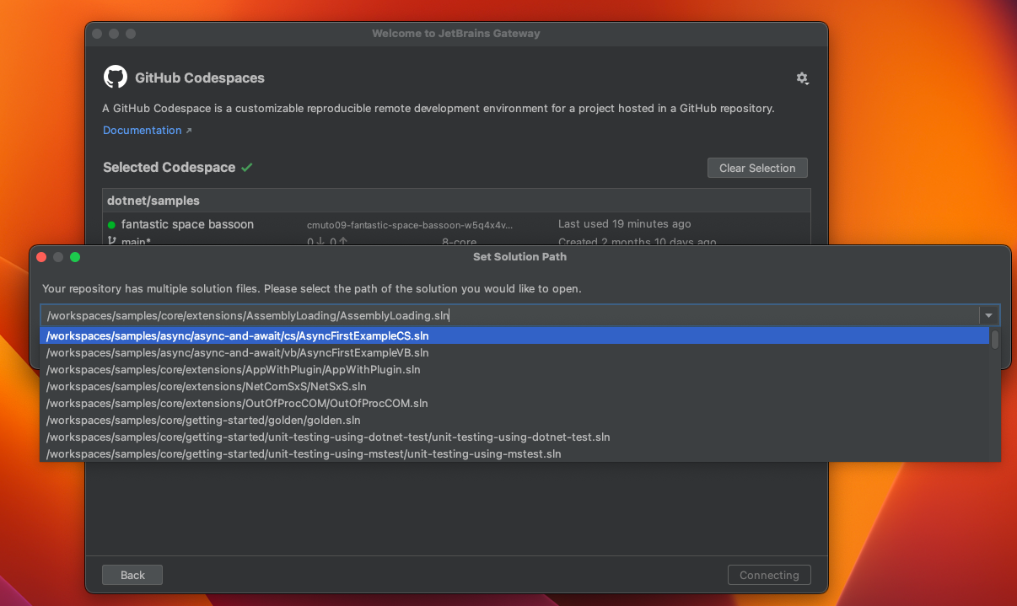Choose the NetSxS.sln solution path
Screen dimensions: 1017x606
tap(515, 386)
